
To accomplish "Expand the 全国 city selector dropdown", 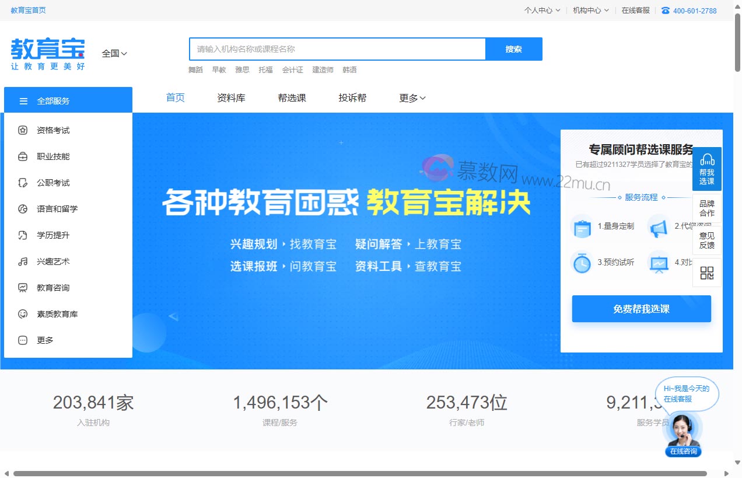I will pyautogui.click(x=114, y=53).
